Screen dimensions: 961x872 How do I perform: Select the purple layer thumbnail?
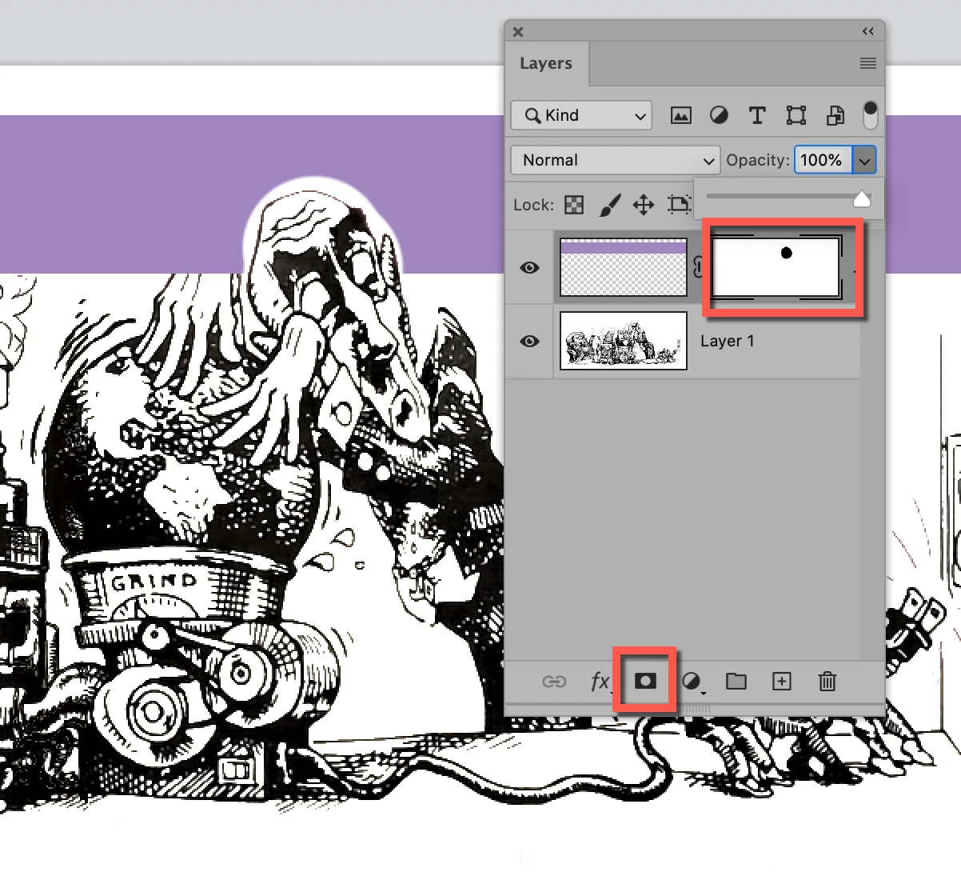[624, 267]
